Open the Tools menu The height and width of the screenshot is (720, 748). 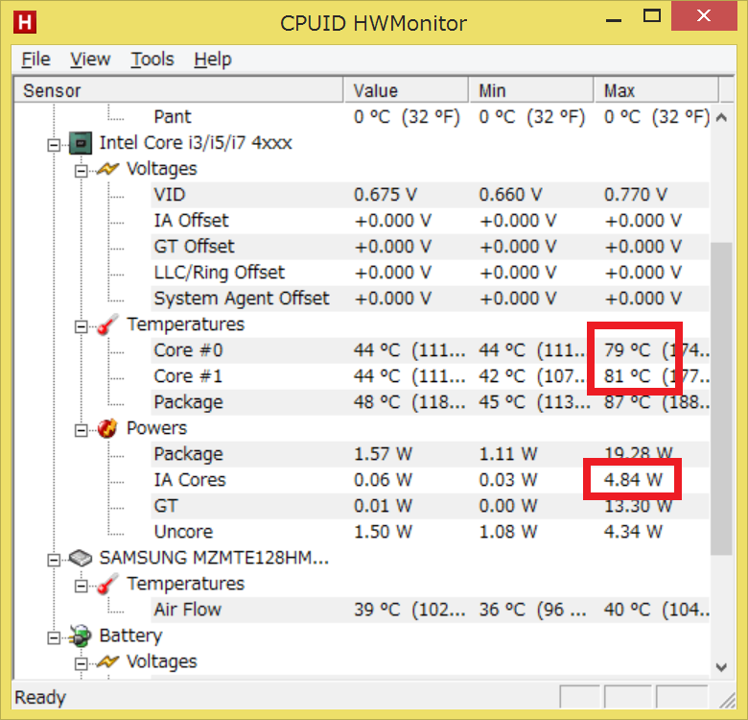[152, 60]
